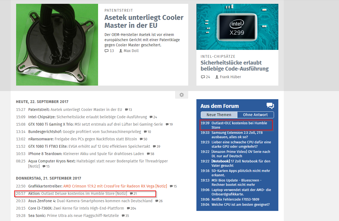Open forum thread MSI Bios Update Bluescreen
Screen dimensions: 339x221
(x=237, y=182)
